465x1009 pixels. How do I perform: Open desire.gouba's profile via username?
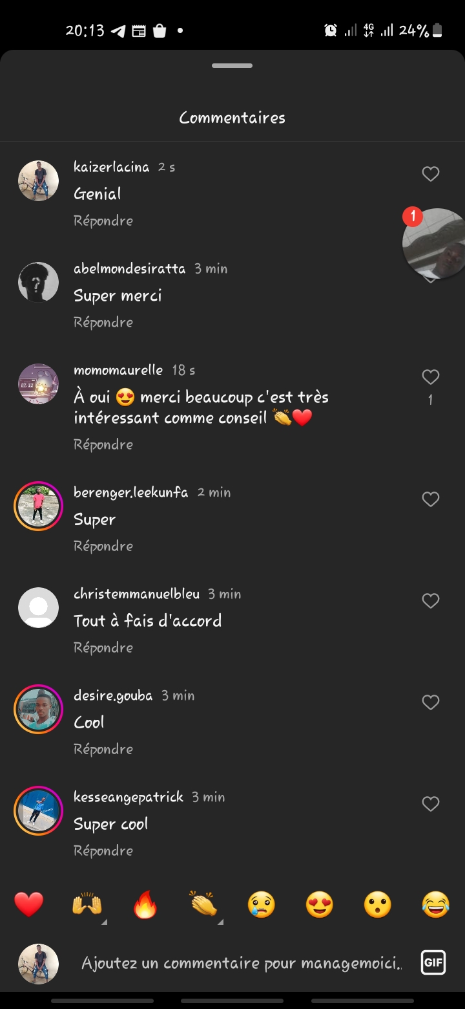pos(113,696)
